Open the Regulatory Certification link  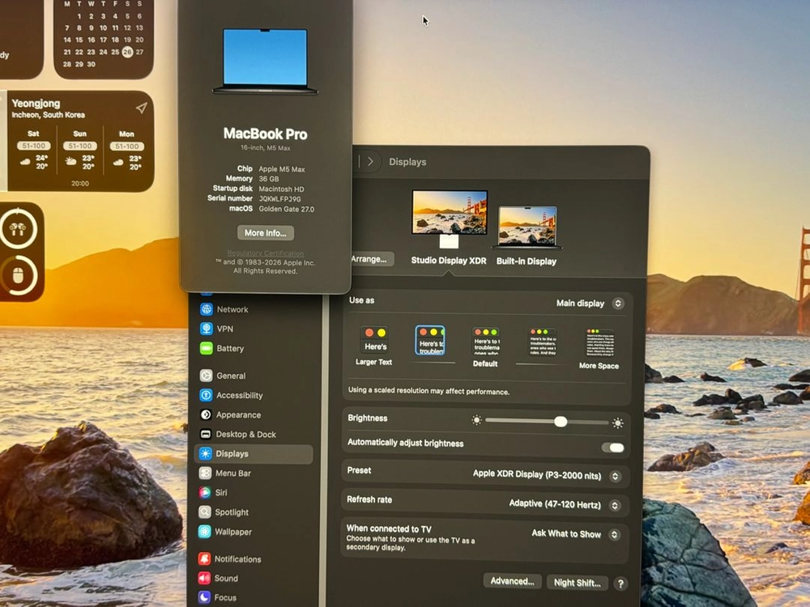(266, 253)
